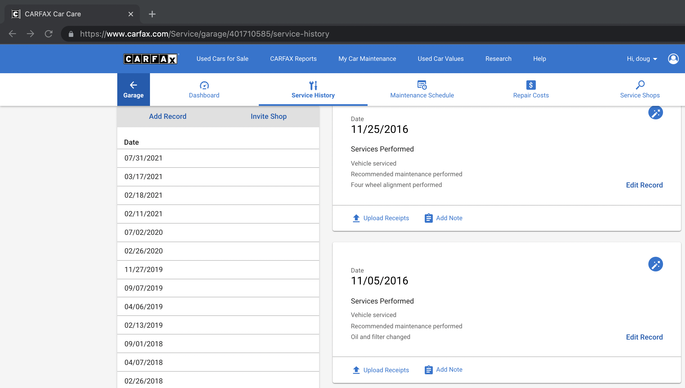Click Edit Record for 11/25/2016
The image size is (685, 388).
point(644,185)
